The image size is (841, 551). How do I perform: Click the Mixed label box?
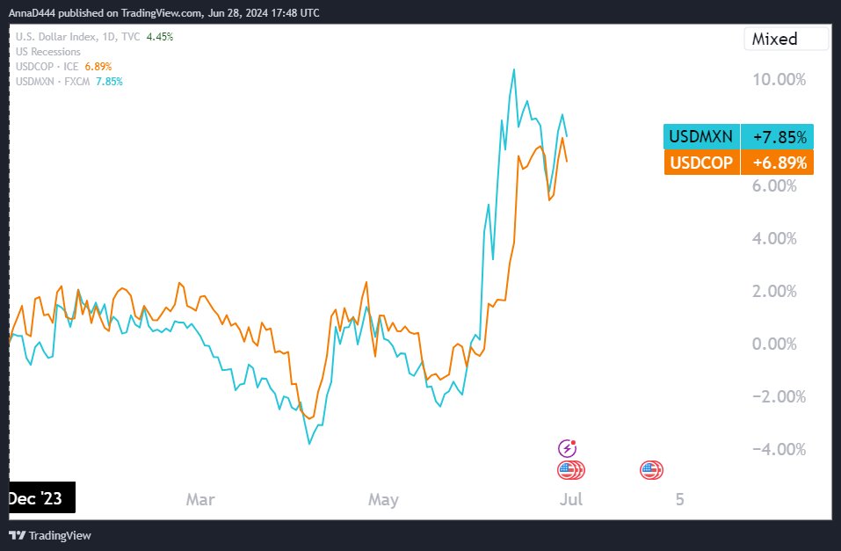tap(786, 39)
